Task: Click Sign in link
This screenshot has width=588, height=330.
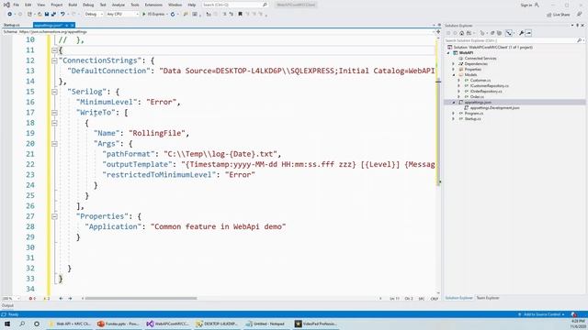Action: tap(526, 5)
